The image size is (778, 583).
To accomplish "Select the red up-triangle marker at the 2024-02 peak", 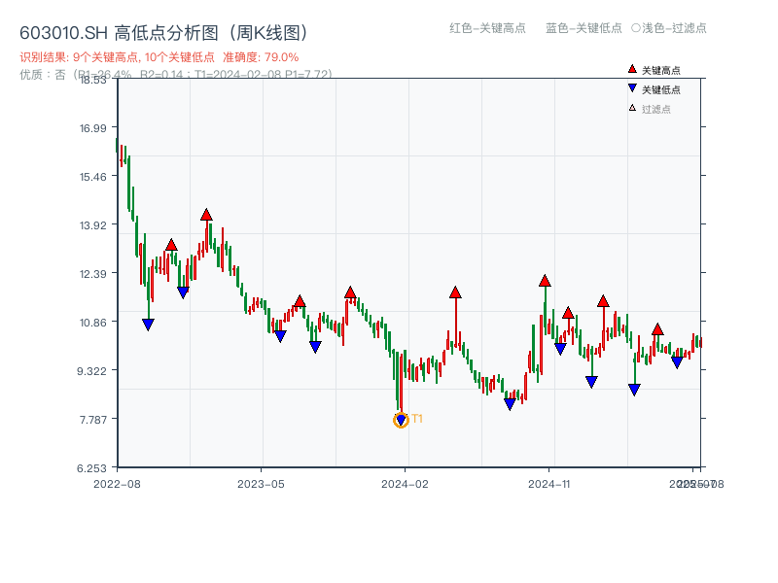I will point(455,290).
